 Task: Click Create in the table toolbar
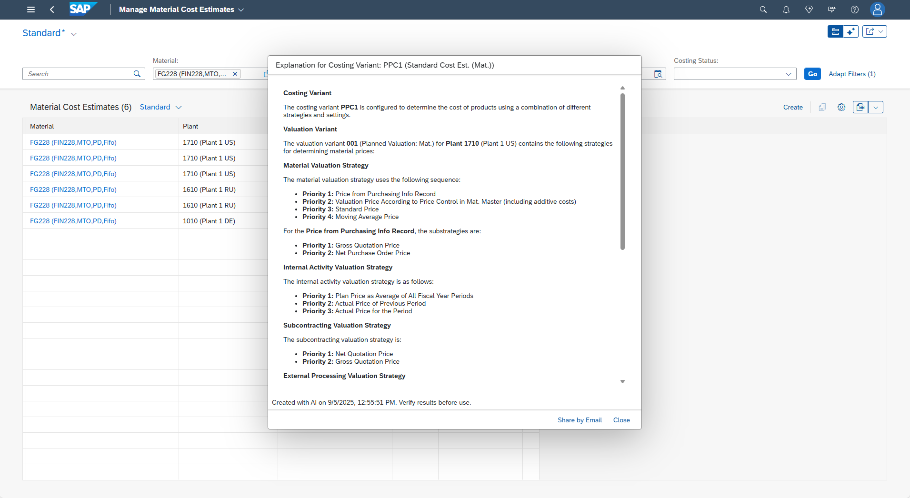click(x=793, y=107)
